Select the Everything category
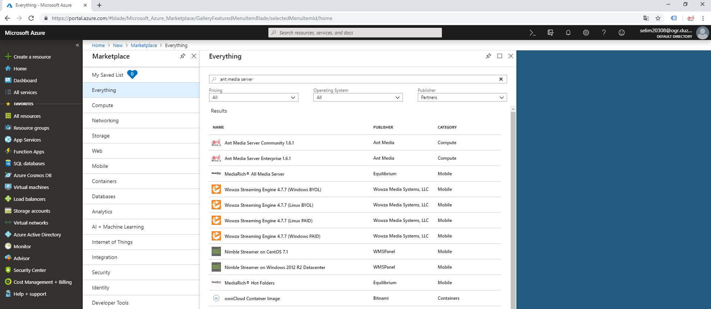This screenshot has height=309, width=711. tap(141, 90)
